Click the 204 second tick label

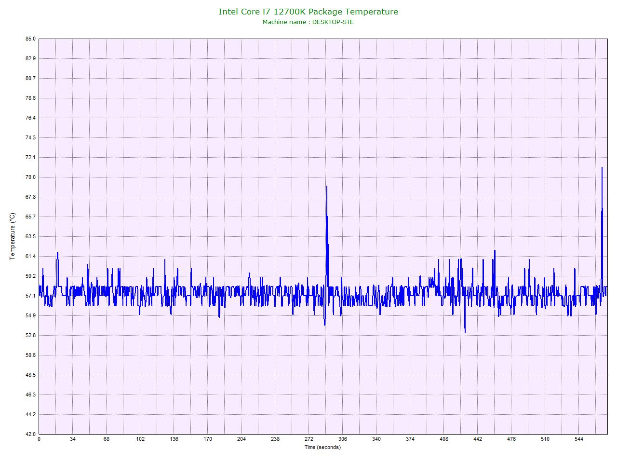(x=241, y=439)
